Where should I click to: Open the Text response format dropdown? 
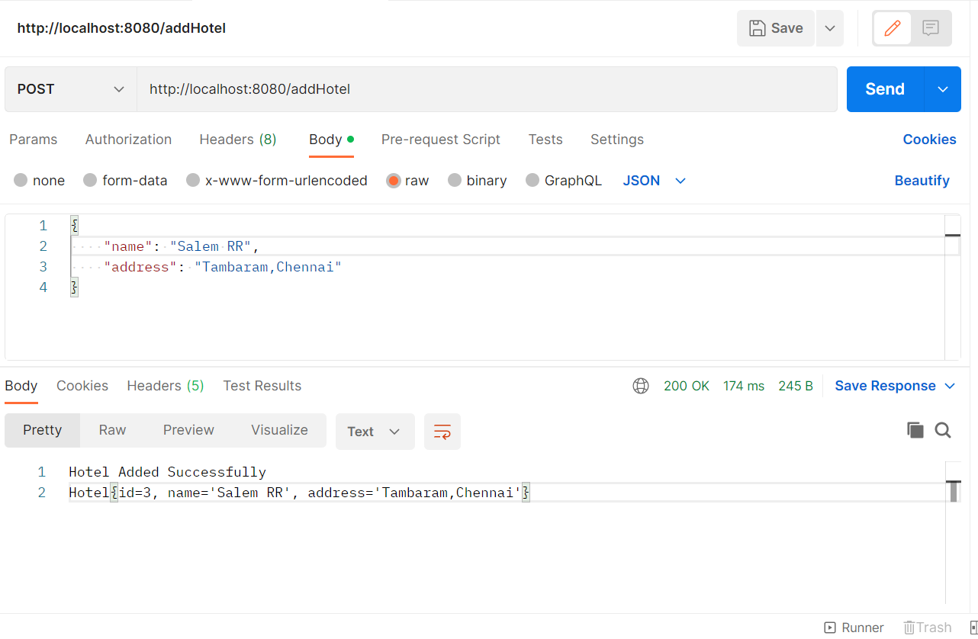pyautogui.click(x=375, y=431)
